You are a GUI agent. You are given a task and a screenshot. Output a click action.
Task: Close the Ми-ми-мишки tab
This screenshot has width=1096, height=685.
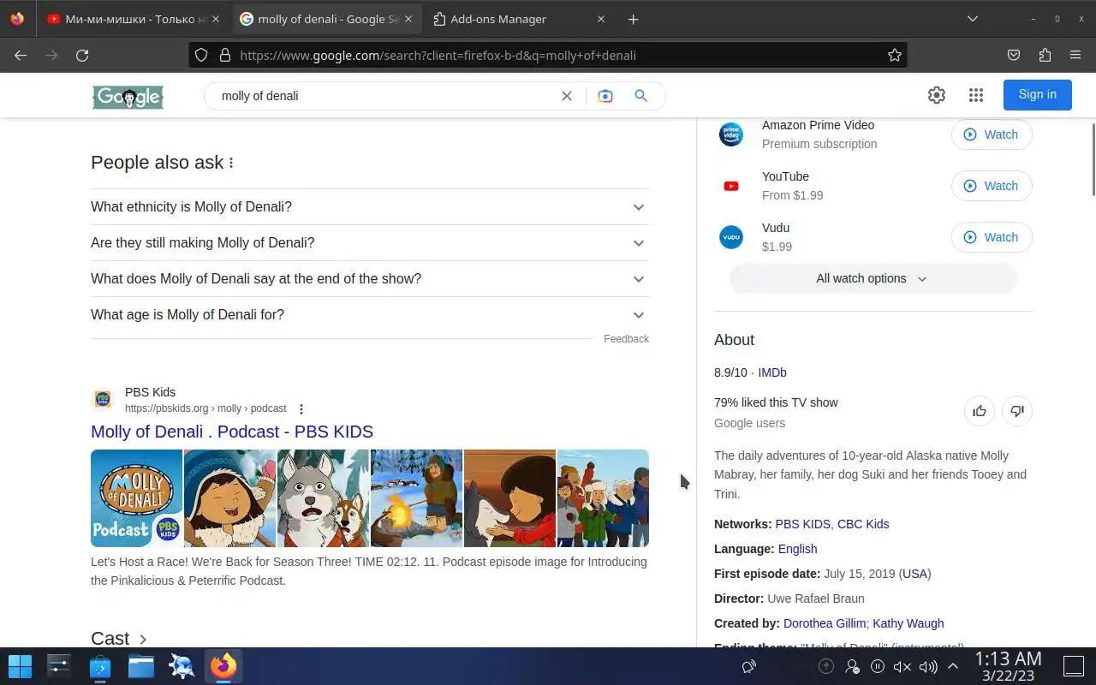[x=215, y=19]
